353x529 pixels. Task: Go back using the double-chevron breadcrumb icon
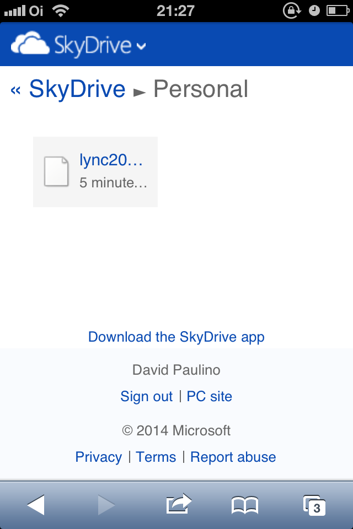[15, 90]
